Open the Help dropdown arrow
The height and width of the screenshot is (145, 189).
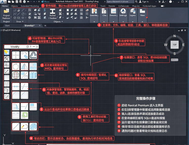click(173, 2)
